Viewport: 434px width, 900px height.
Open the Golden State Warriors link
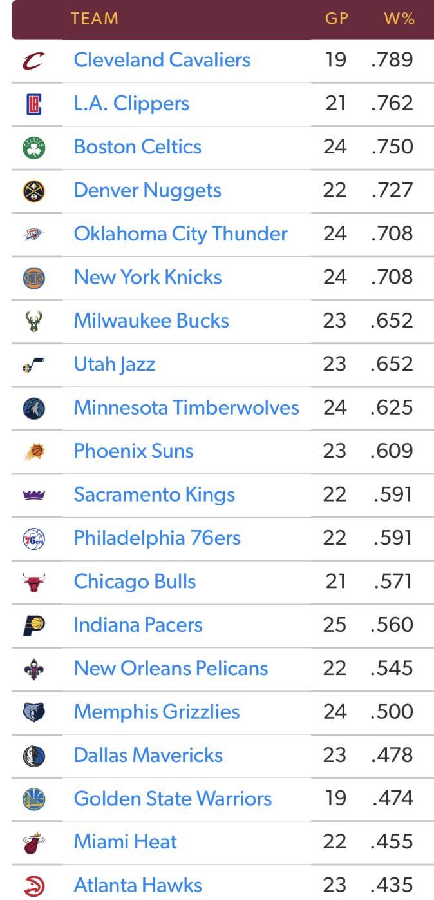(173, 799)
